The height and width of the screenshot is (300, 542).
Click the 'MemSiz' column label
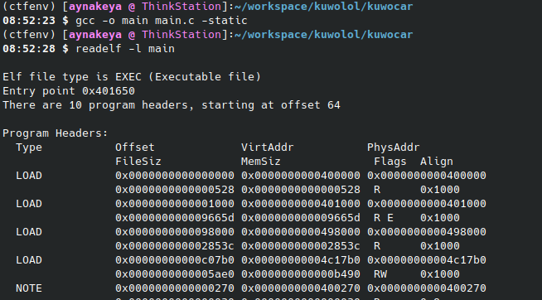(260, 162)
